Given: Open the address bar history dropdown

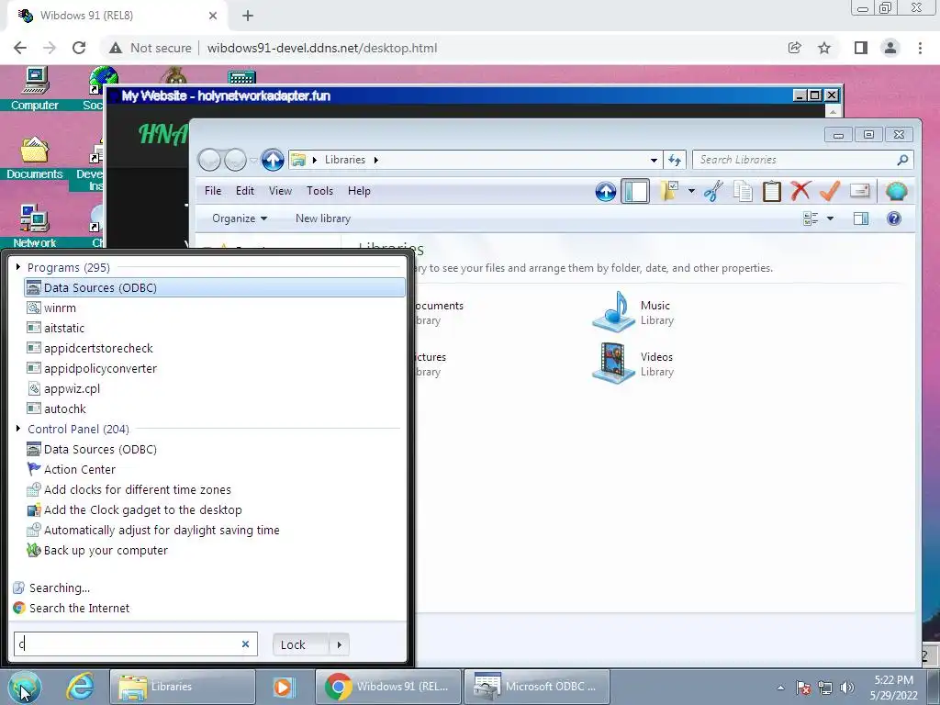Looking at the screenshot, I should pos(654,160).
